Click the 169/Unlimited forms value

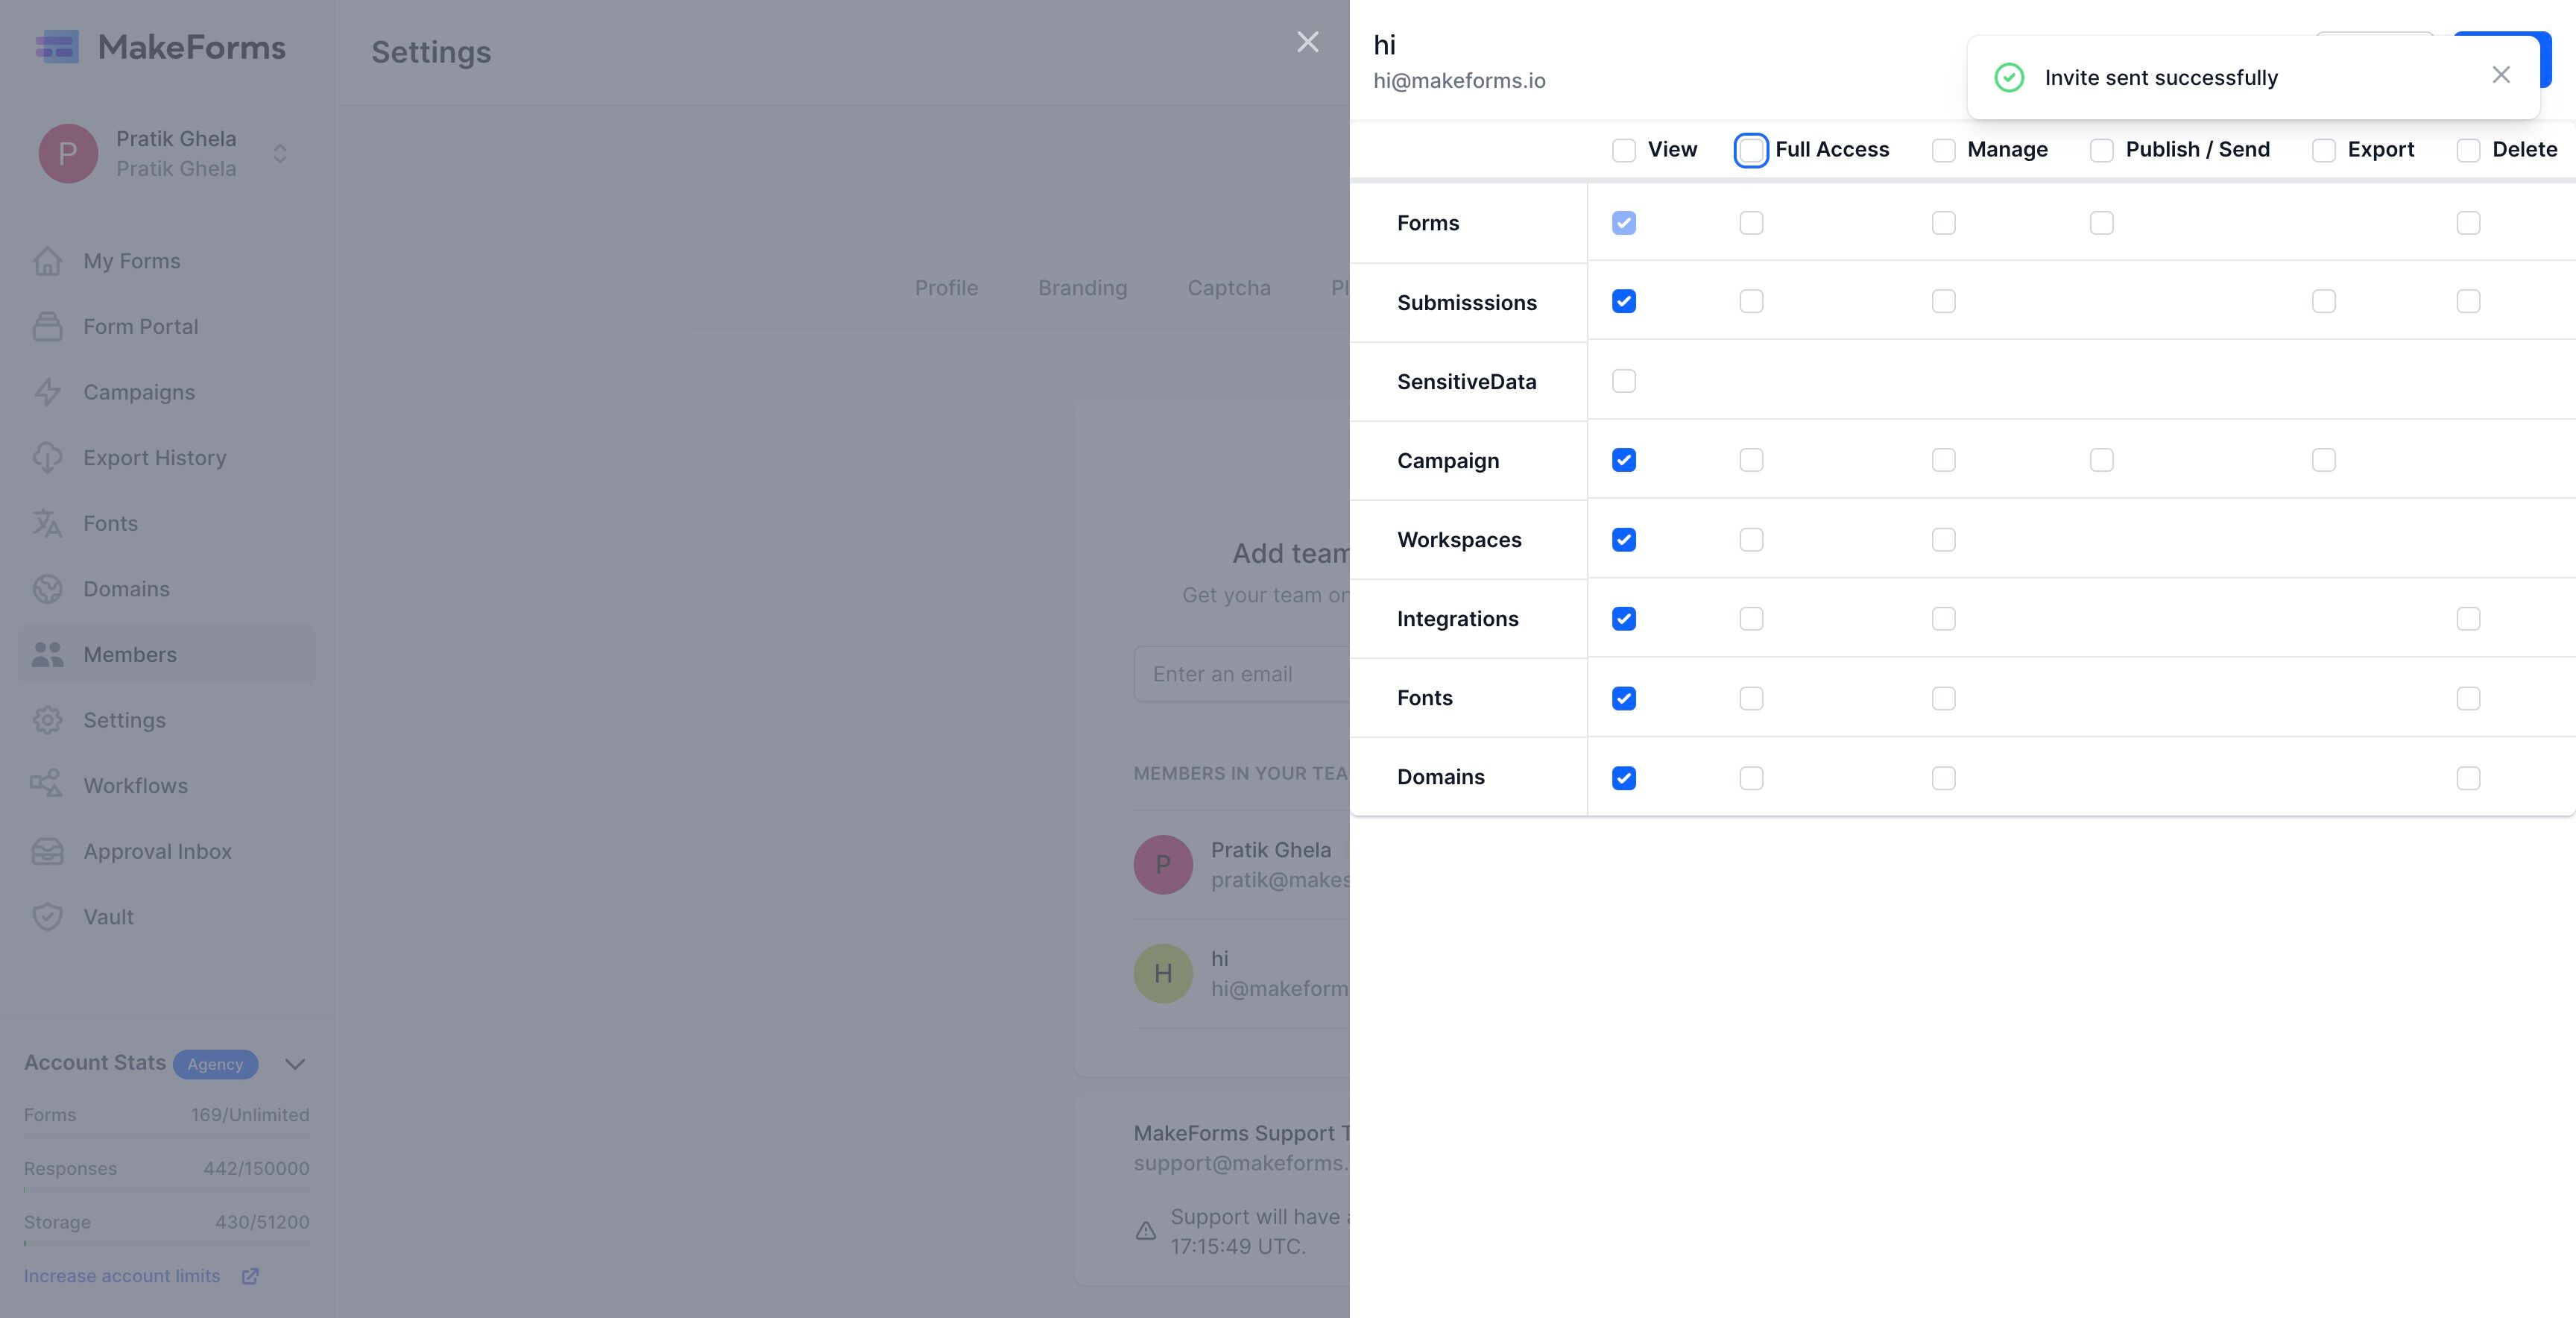pyautogui.click(x=250, y=1115)
